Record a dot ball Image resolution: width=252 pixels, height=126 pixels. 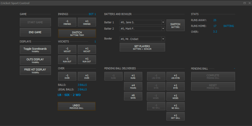pos(175,117)
